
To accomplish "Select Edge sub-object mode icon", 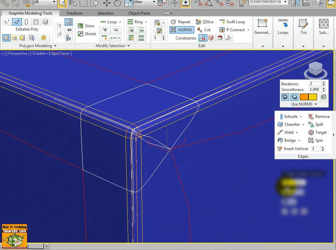I will (x=17, y=22).
